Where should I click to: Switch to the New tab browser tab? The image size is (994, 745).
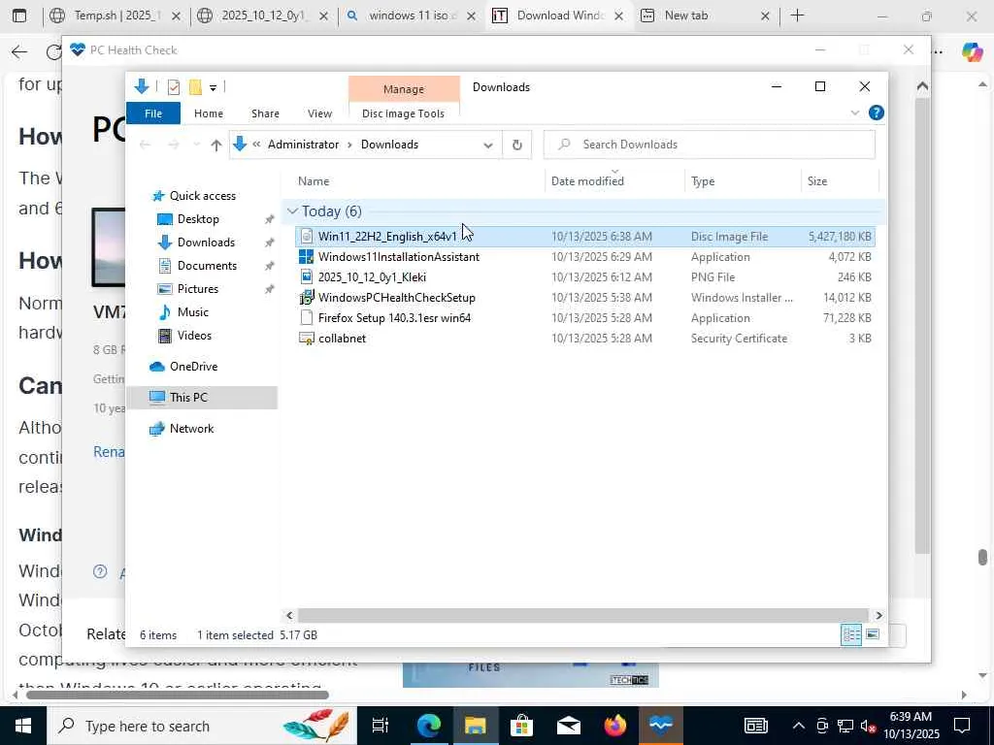click(705, 16)
